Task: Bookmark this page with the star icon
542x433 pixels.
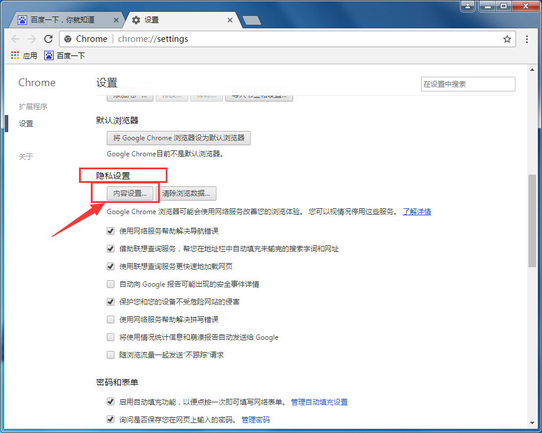Action: pos(507,38)
